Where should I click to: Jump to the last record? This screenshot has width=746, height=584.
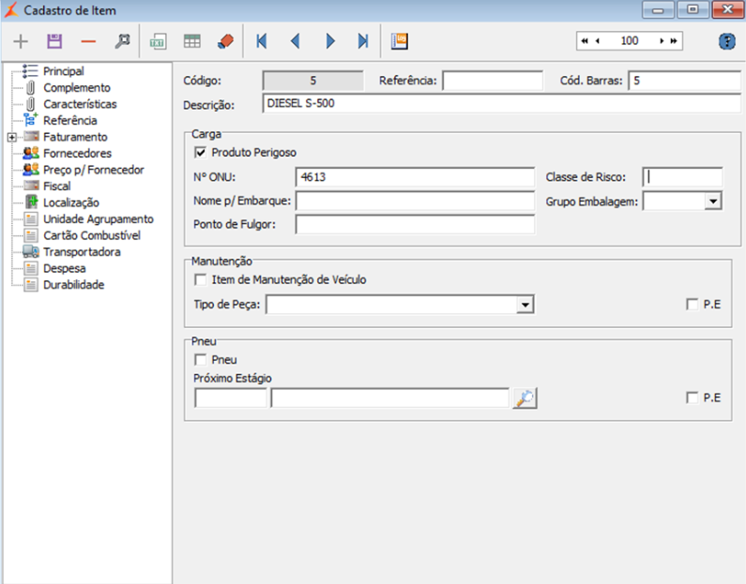[x=362, y=41]
